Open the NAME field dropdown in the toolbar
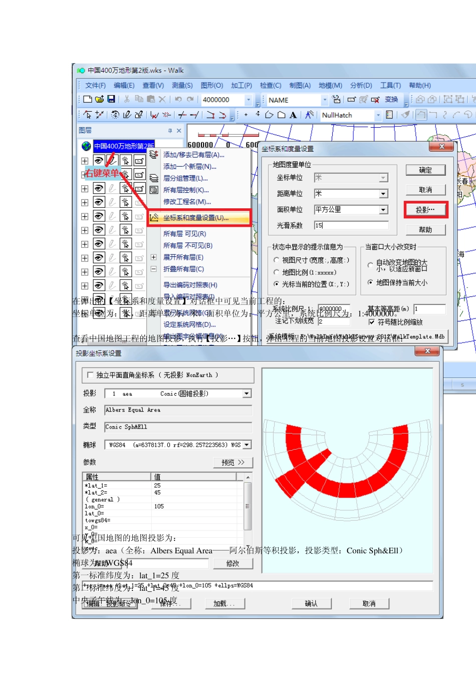The image size is (476, 673). coord(324,100)
